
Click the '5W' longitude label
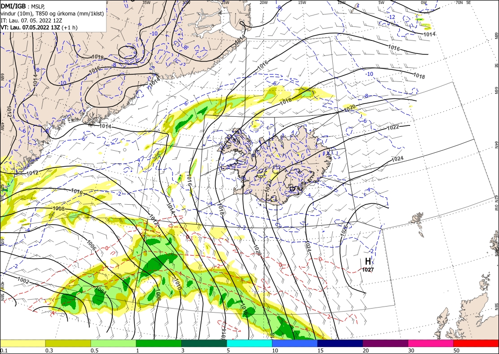pos(382,2)
